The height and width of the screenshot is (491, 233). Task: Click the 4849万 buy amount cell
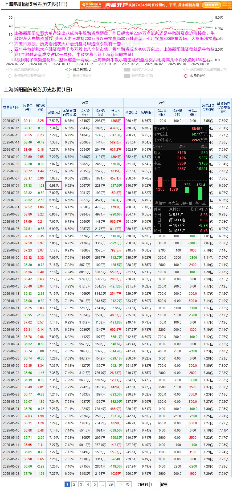85,121
